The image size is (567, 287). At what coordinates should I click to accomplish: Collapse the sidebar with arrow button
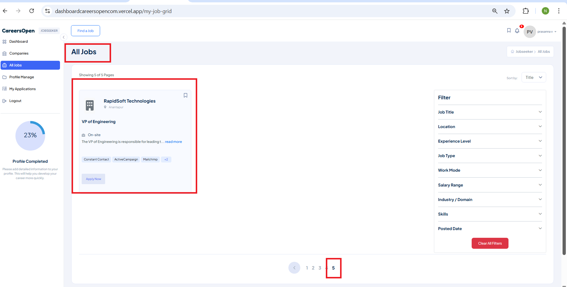(x=64, y=37)
